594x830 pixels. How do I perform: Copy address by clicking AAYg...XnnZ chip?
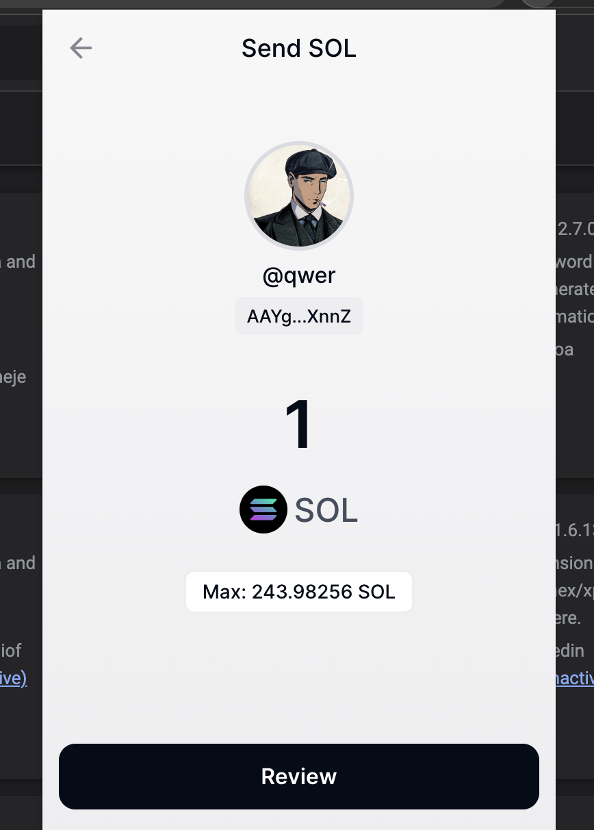(x=299, y=316)
